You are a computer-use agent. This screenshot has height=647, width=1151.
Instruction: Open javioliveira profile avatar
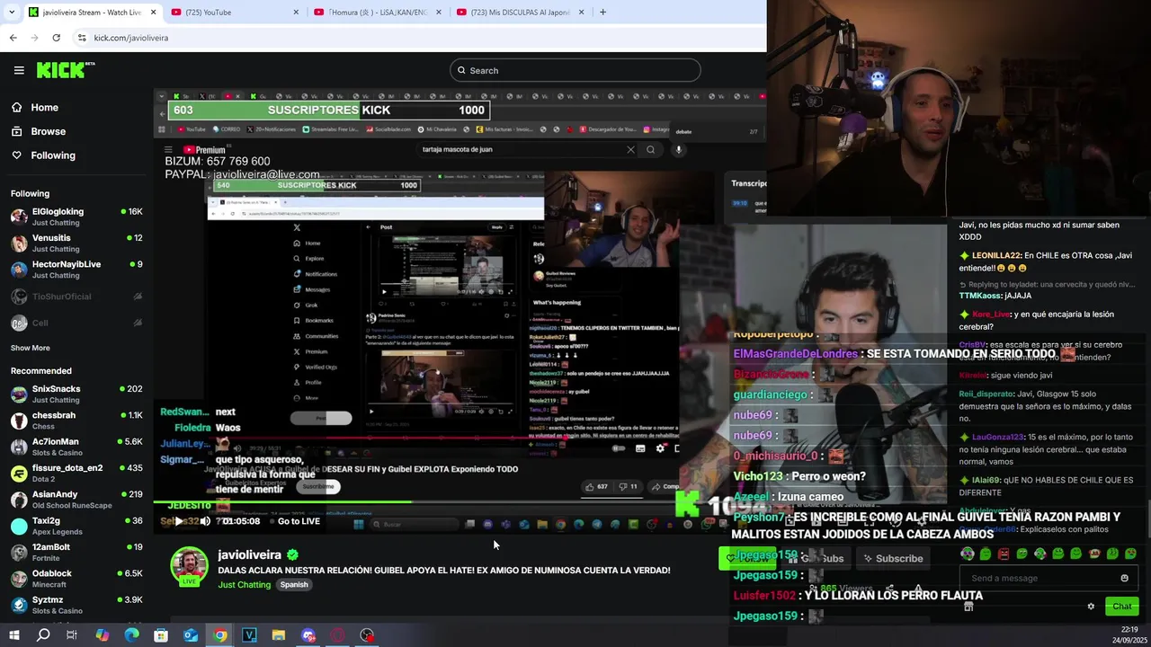(x=189, y=567)
